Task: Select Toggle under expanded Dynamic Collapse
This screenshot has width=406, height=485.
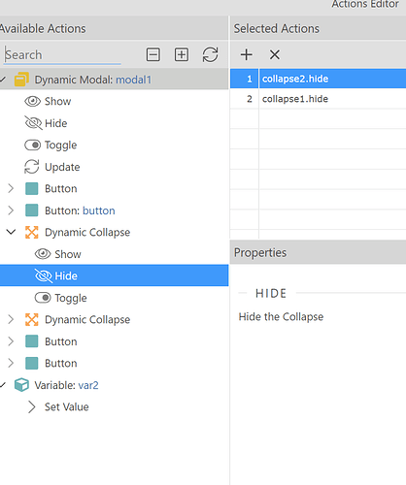Action: [71, 298]
